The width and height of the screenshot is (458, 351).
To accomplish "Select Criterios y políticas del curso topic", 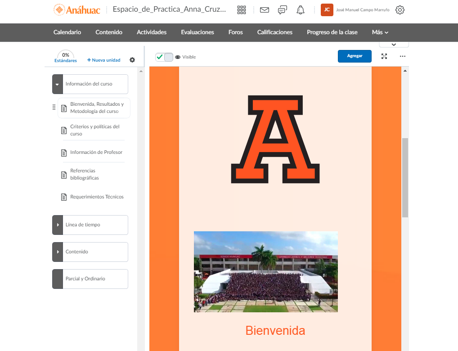I will 94,130.
